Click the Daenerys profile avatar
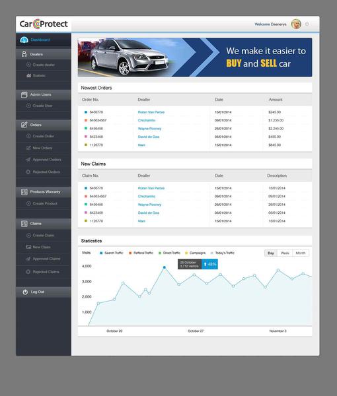This screenshot has height=396, width=337. pyautogui.click(x=296, y=24)
